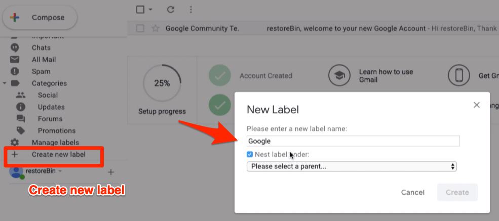Click the plus icon next to restoreBin
This screenshot has width=499, height=221.
pyautogui.click(x=111, y=172)
